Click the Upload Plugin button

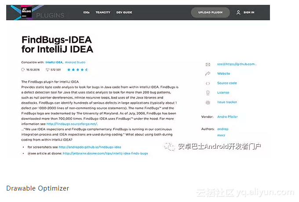click(210, 12)
